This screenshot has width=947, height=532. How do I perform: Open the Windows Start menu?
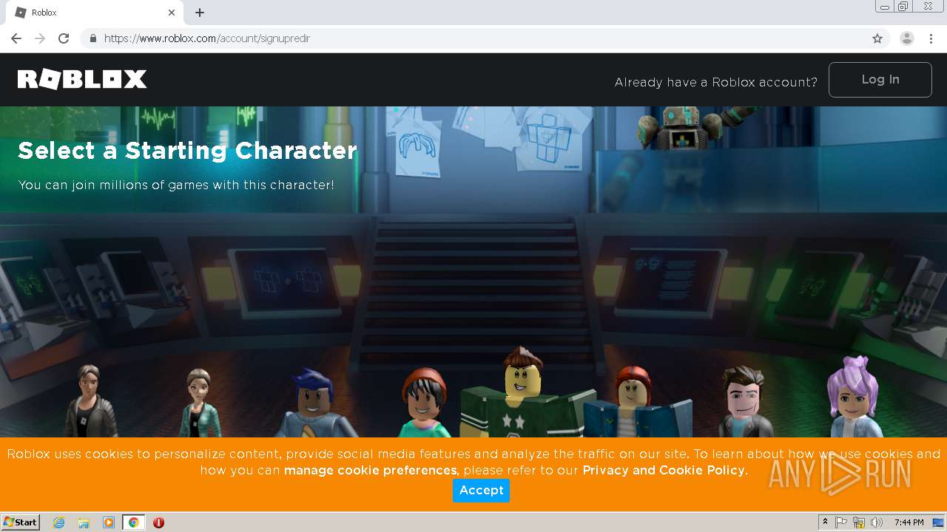[x=21, y=522]
